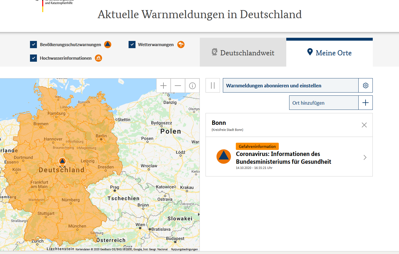Click Warnmeldungen abonnieren und einstellen button
399x254 pixels.
291,85
